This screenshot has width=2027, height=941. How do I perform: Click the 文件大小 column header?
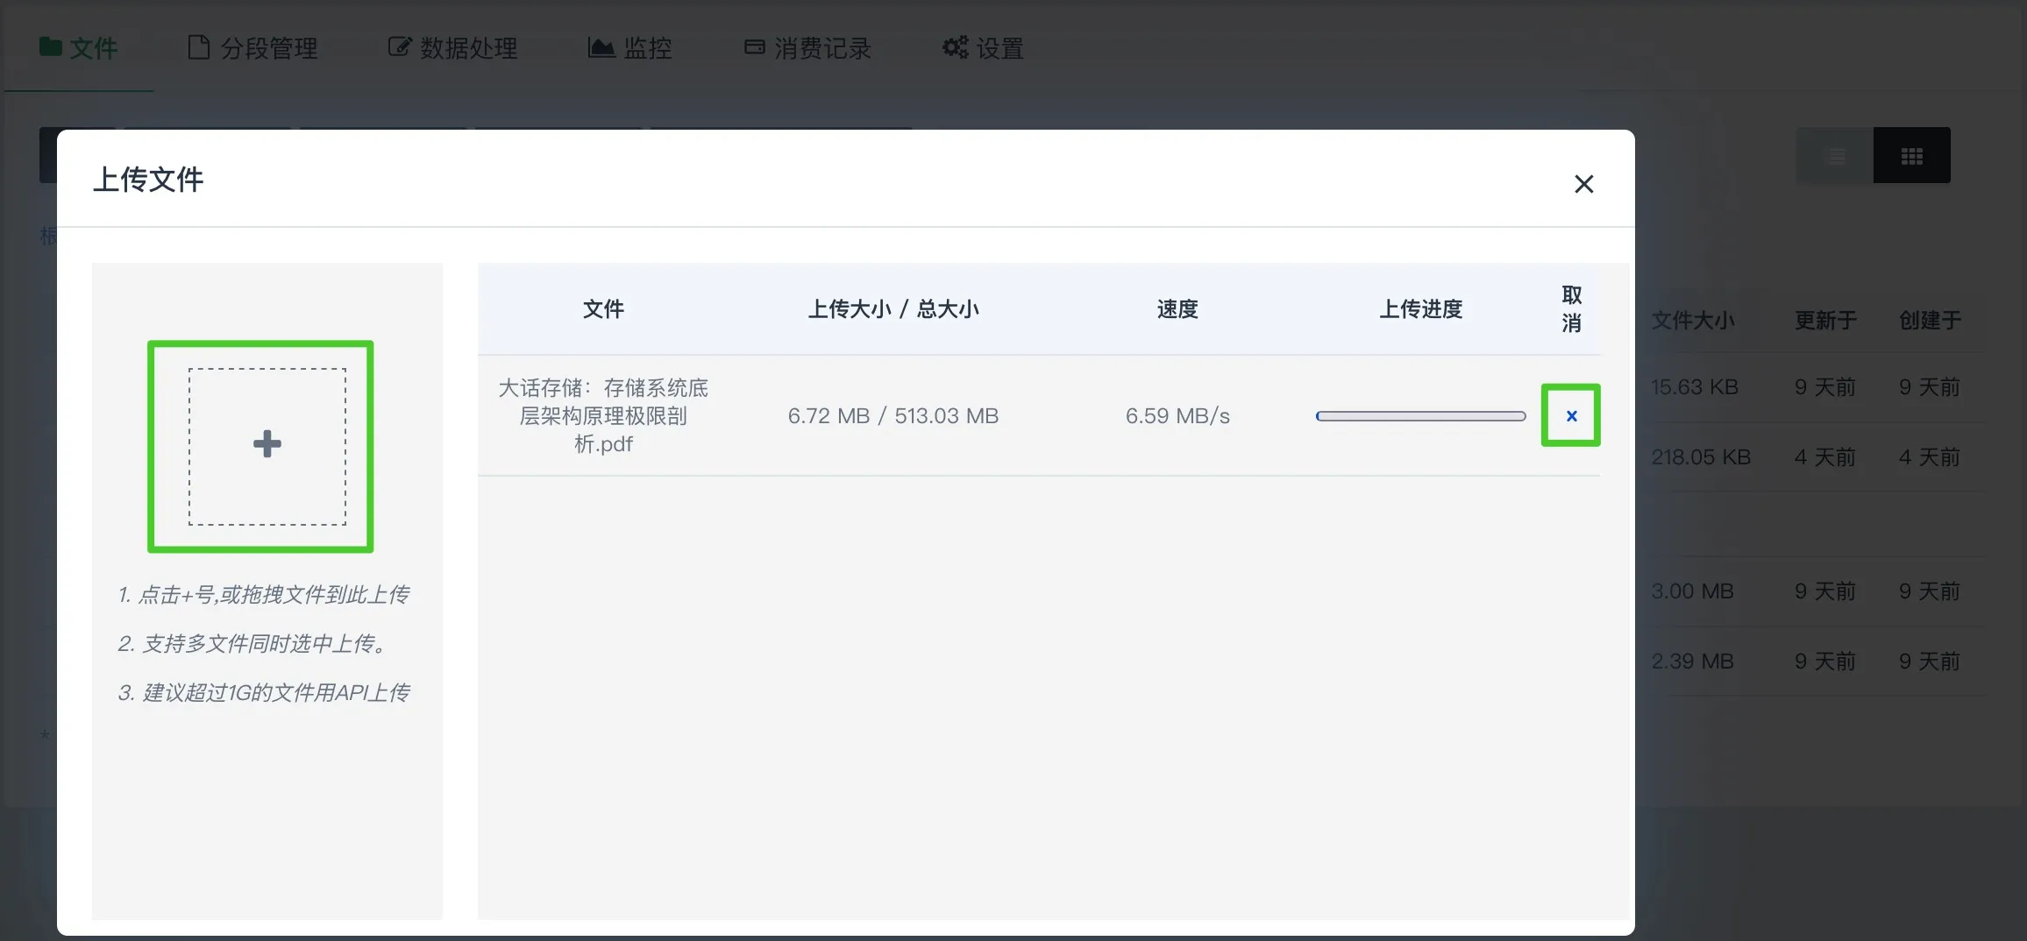click(x=1693, y=321)
